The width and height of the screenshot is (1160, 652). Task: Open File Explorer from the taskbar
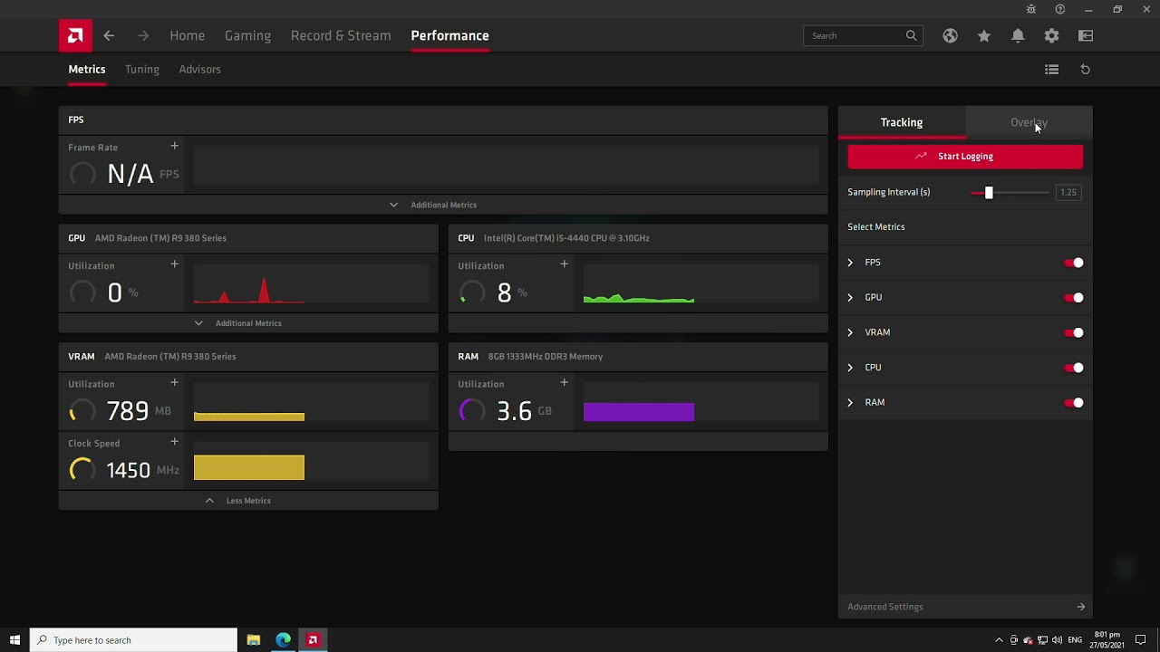pyautogui.click(x=254, y=640)
